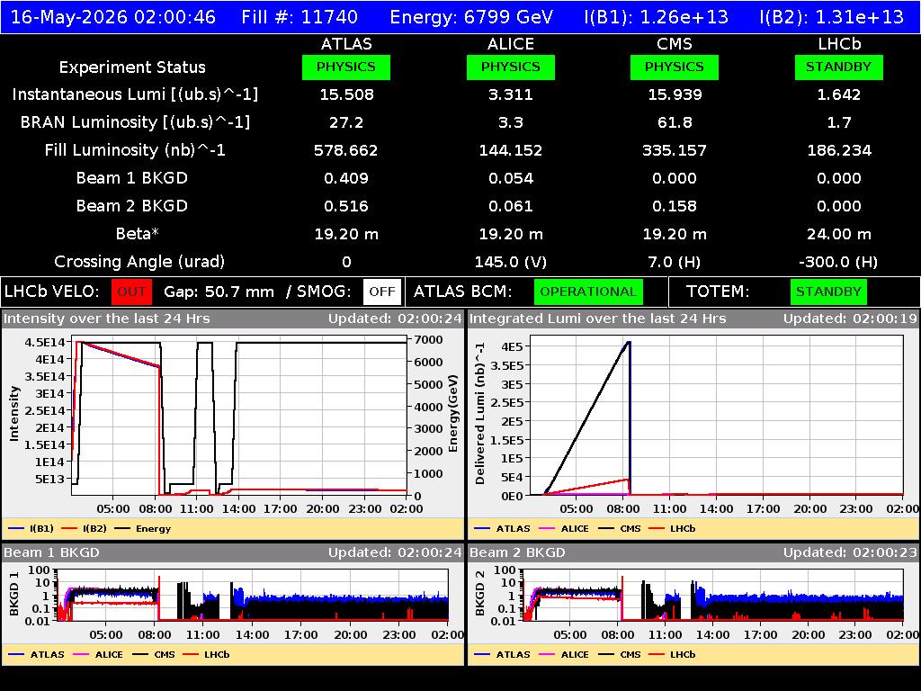Screen dimensions: 921x691
Task: Select the Intensity over the last 24 Hrs title
Action: click(107, 319)
